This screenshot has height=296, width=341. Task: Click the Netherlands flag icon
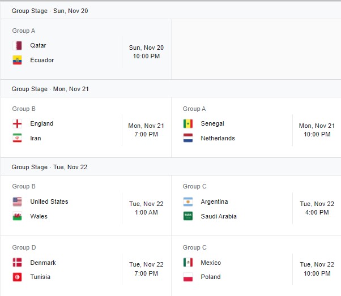pos(188,138)
